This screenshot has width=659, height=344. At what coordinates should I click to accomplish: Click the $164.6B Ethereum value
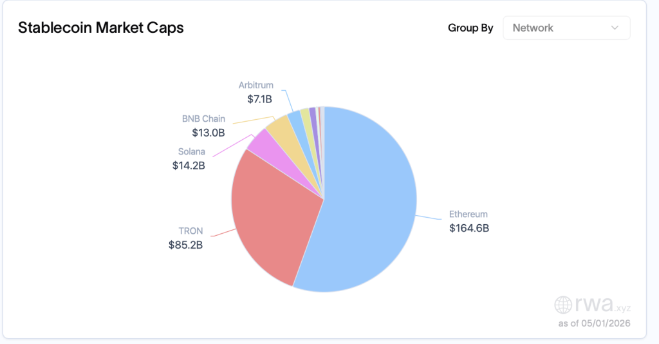click(469, 228)
